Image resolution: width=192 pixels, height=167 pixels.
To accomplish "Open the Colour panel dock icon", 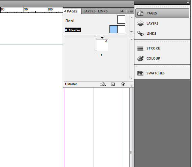I will (x=162, y=58).
